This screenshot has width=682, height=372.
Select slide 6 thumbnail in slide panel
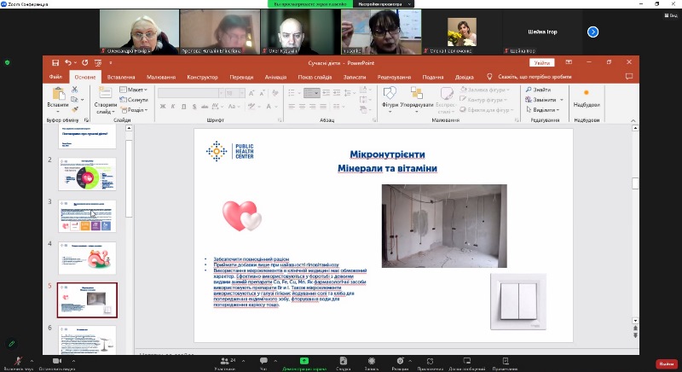pyautogui.click(x=87, y=340)
